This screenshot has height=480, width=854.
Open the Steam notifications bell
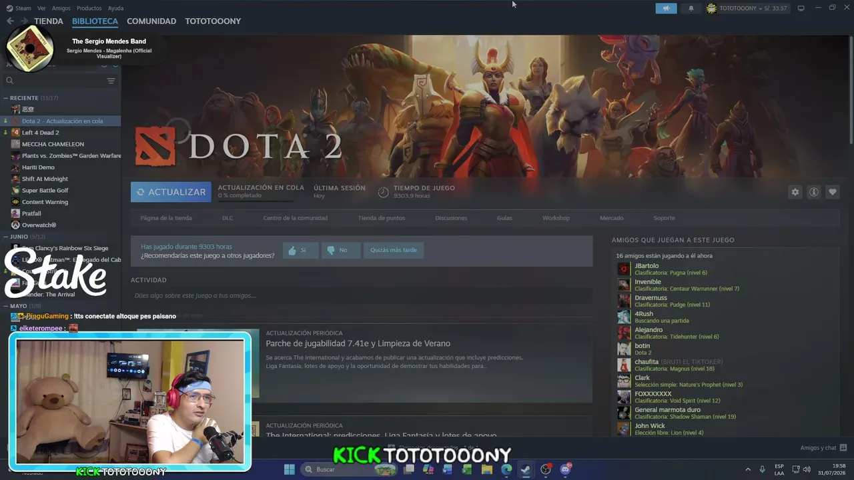(691, 8)
